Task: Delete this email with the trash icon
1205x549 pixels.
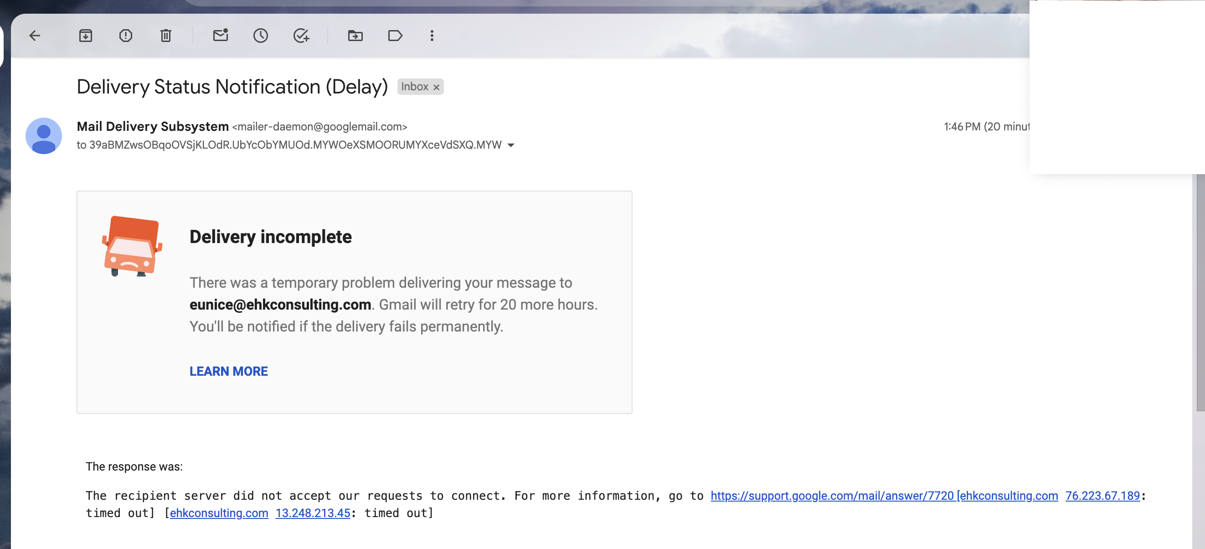Action: click(x=165, y=36)
